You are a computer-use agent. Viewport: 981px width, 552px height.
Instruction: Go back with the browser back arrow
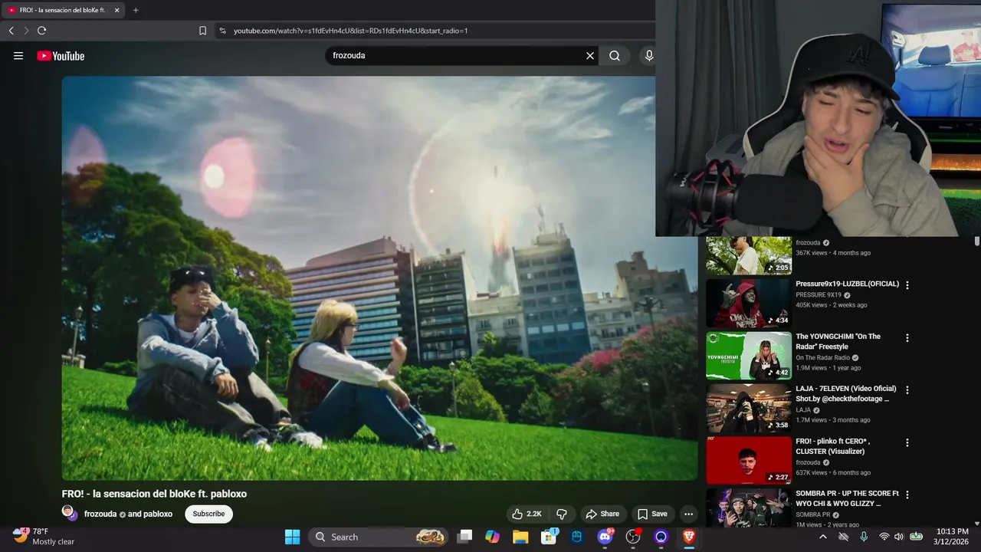click(11, 31)
